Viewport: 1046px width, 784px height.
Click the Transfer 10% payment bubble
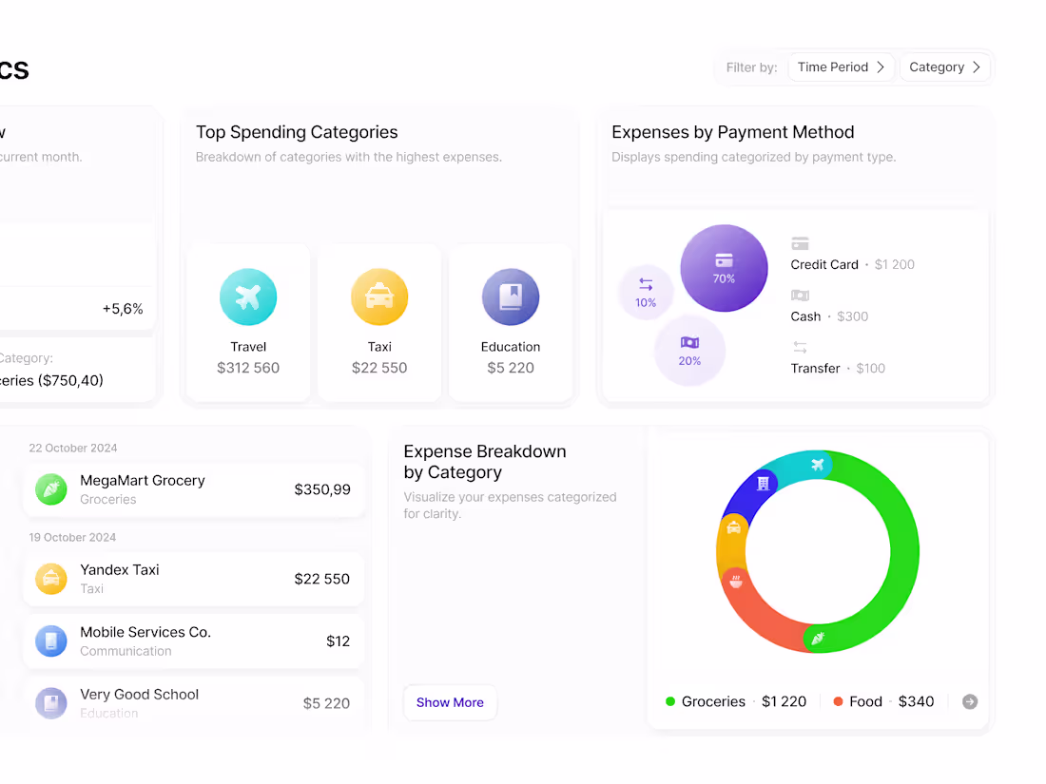[x=646, y=292]
